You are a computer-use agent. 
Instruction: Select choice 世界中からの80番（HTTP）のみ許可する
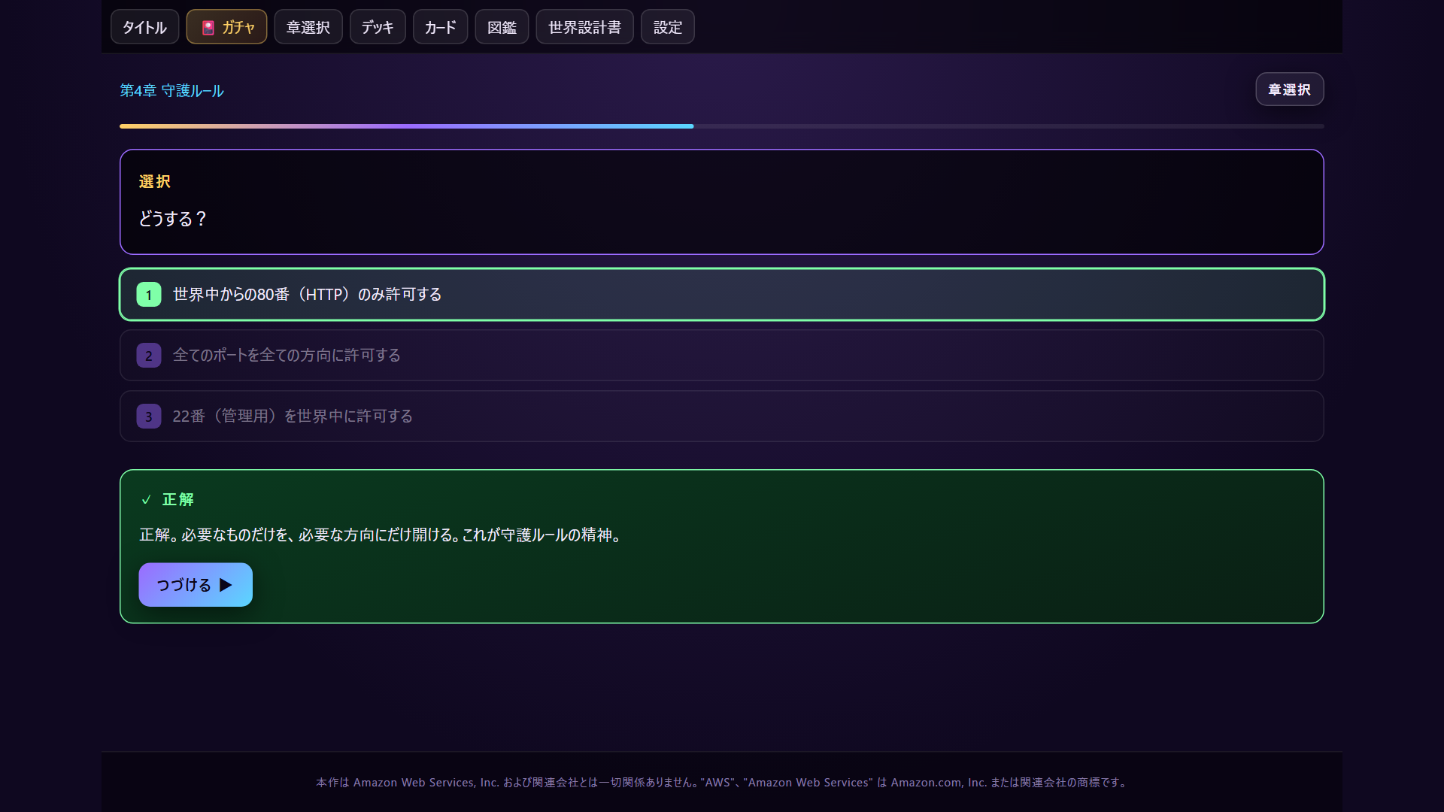pyautogui.click(x=721, y=295)
